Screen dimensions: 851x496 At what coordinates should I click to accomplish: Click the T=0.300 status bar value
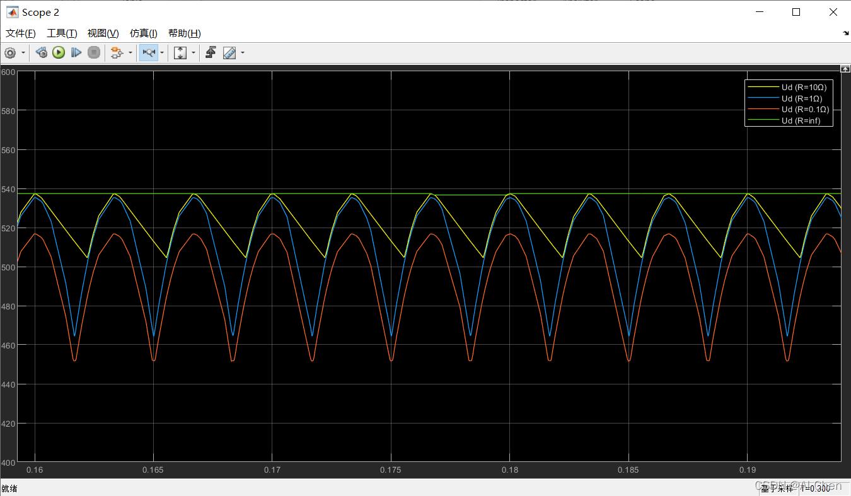pyautogui.click(x=816, y=488)
